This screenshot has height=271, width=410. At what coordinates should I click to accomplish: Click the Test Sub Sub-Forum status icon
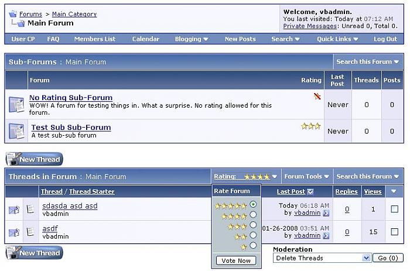click(16, 131)
